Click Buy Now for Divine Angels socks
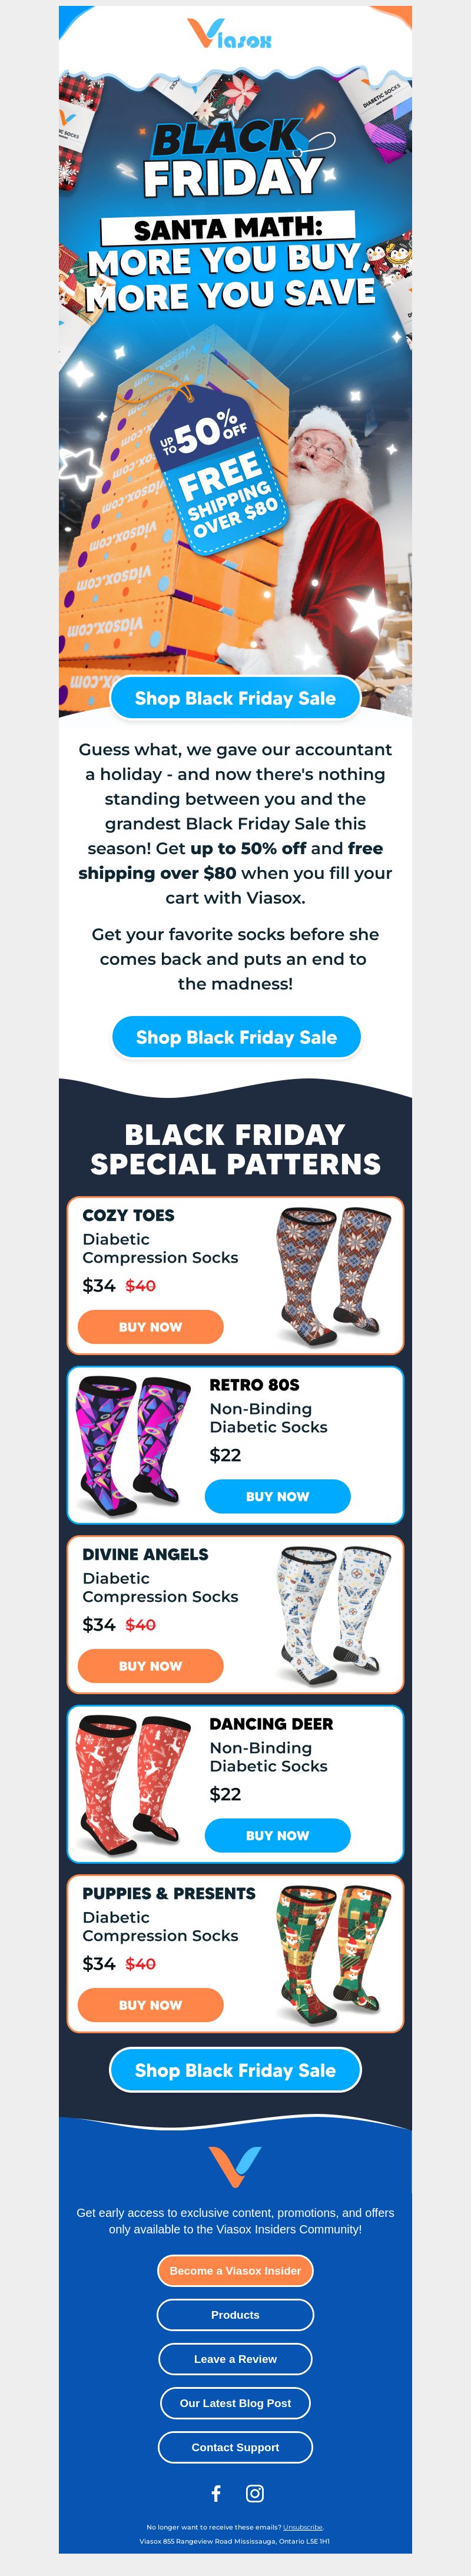Image resolution: width=471 pixels, height=2576 pixels. (150, 1666)
